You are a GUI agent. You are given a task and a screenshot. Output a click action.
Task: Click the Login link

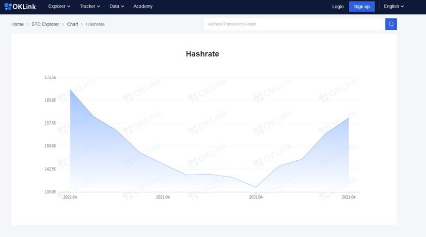pos(338,6)
